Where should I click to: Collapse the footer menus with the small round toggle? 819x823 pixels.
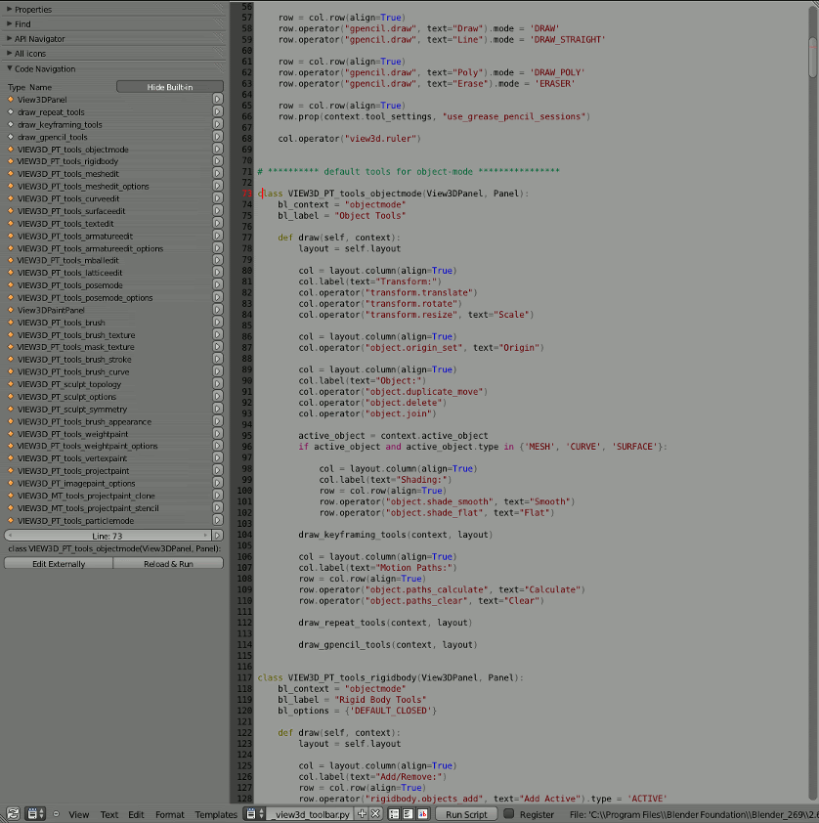tap(56, 814)
